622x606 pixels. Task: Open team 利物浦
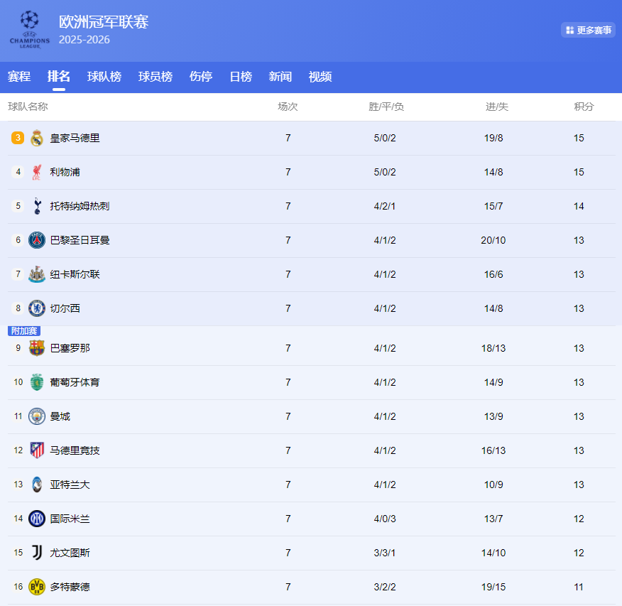[x=65, y=172]
